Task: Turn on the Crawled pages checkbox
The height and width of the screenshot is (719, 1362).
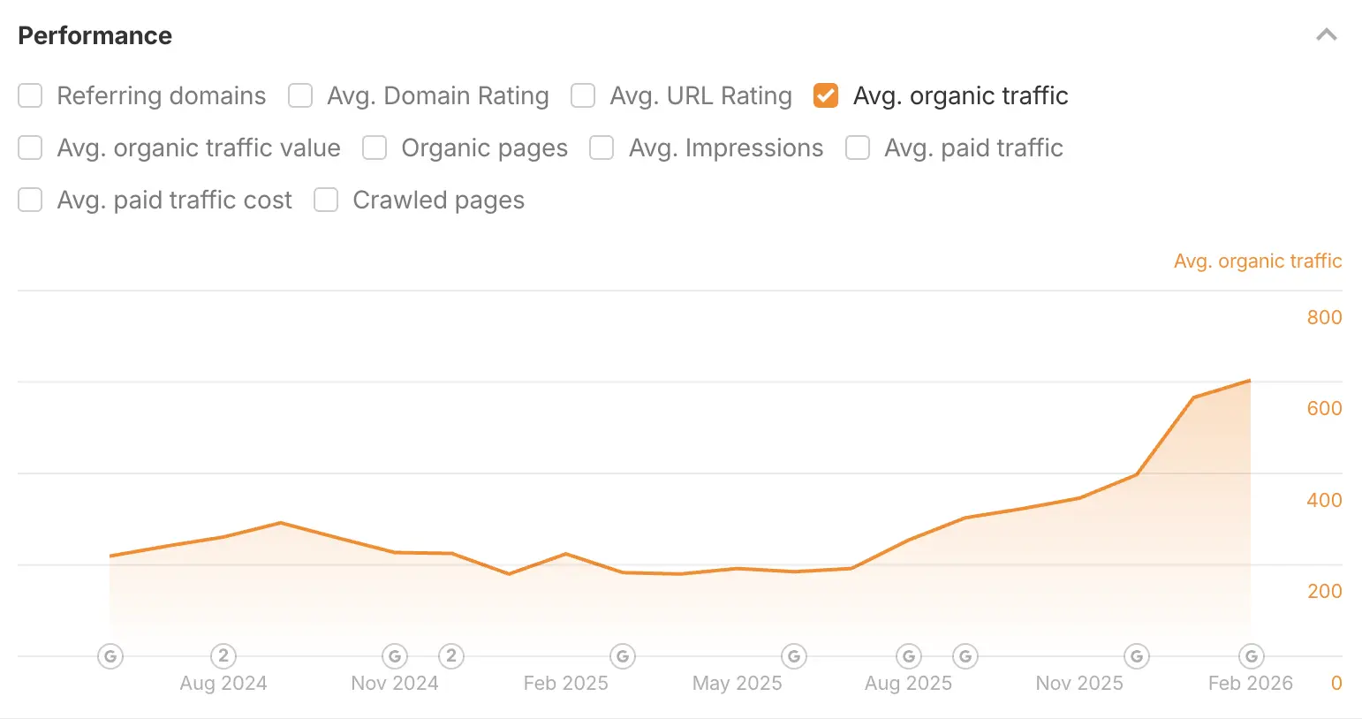Action: [x=326, y=200]
